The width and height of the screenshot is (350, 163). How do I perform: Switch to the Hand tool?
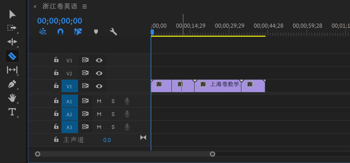(12, 98)
